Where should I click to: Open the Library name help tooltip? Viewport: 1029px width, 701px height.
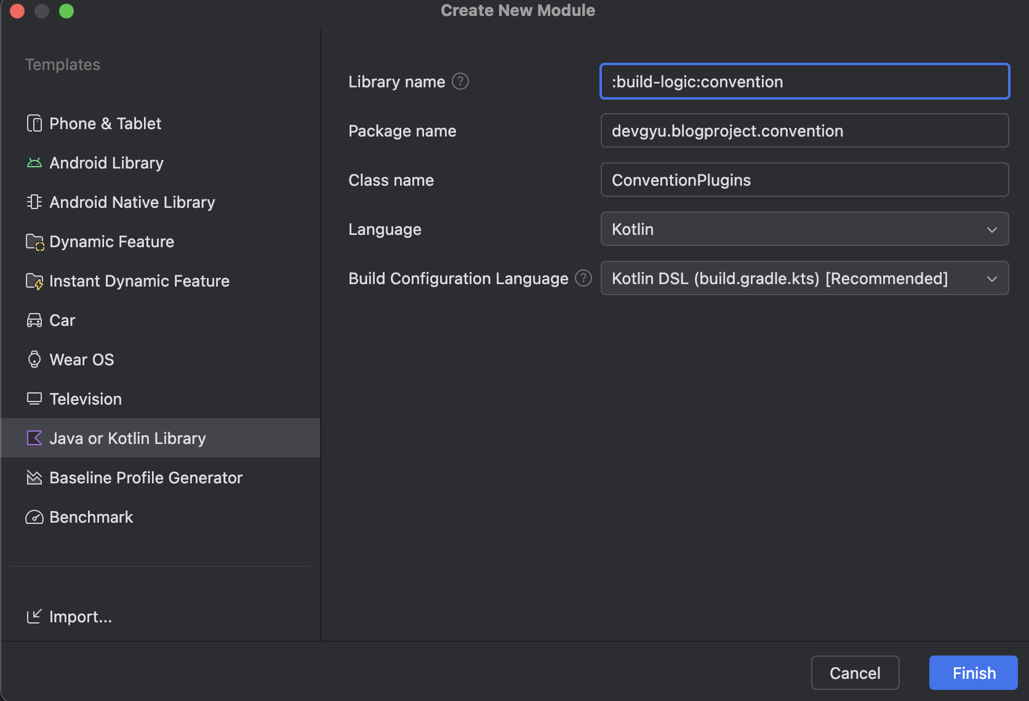(x=460, y=81)
